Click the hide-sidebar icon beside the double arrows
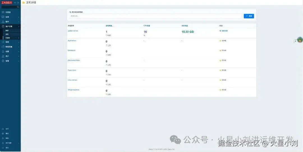Viewport: 303px width, 152px height. click(18, 3)
